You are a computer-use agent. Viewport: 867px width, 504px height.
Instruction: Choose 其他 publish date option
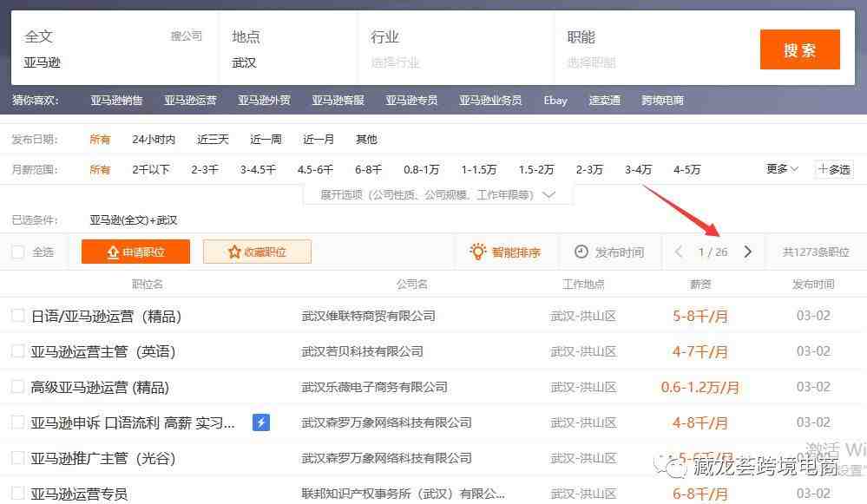[x=366, y=140]
